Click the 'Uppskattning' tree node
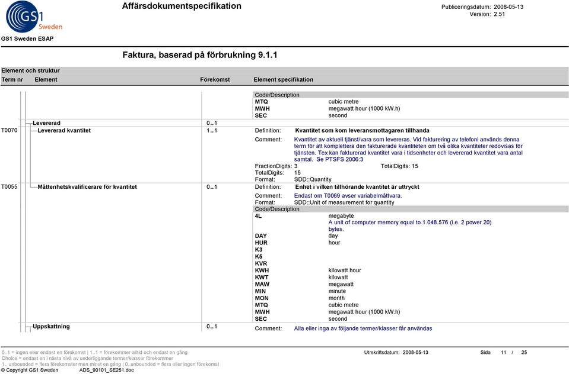This screenshot has width=569, height=374. click(51, 326)
